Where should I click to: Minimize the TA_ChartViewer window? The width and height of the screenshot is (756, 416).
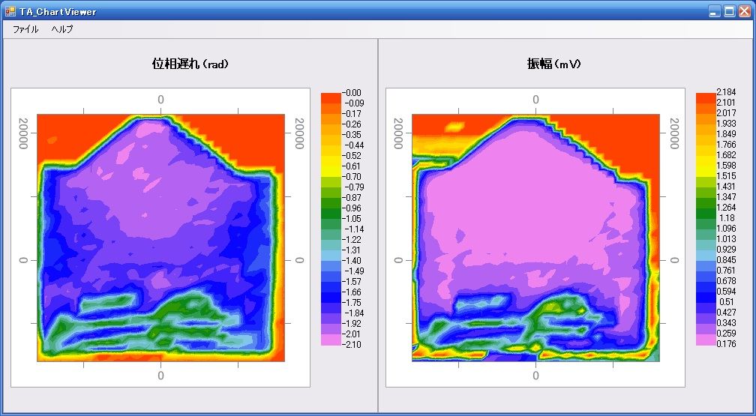tap(715, 11)
